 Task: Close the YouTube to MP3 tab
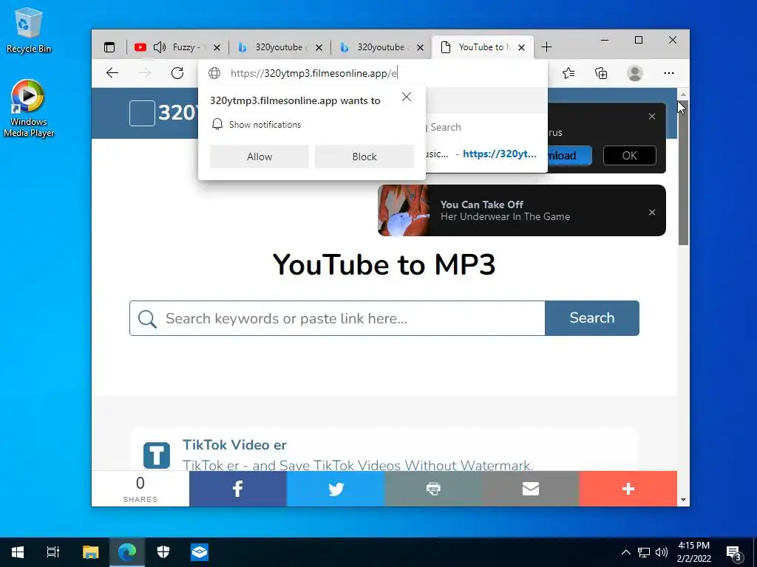point(521,47)
